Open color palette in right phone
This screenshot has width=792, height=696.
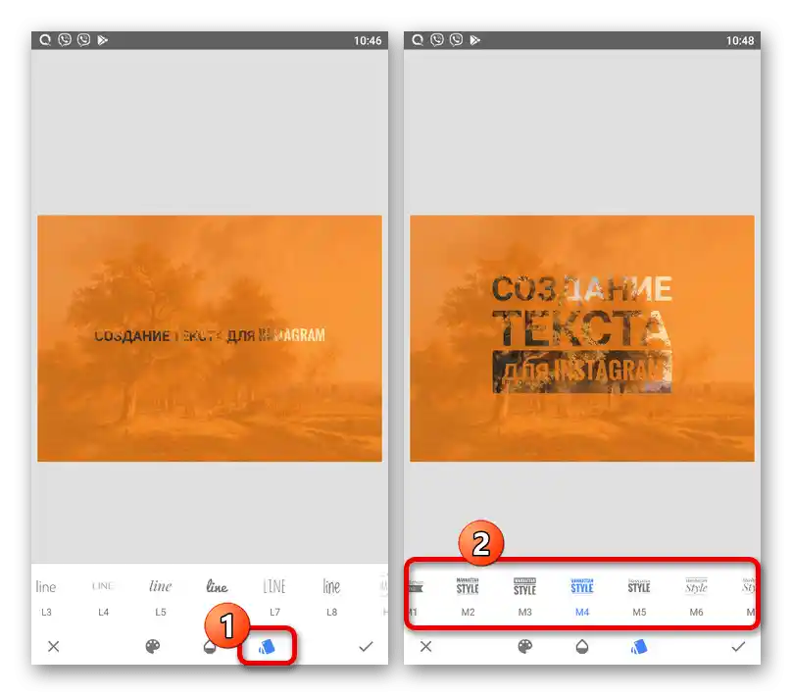pos(524,647)
